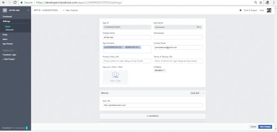Click the browser zoom magnifier icon
The width and height of the screenshot is (277, 132).
point(256,2)
